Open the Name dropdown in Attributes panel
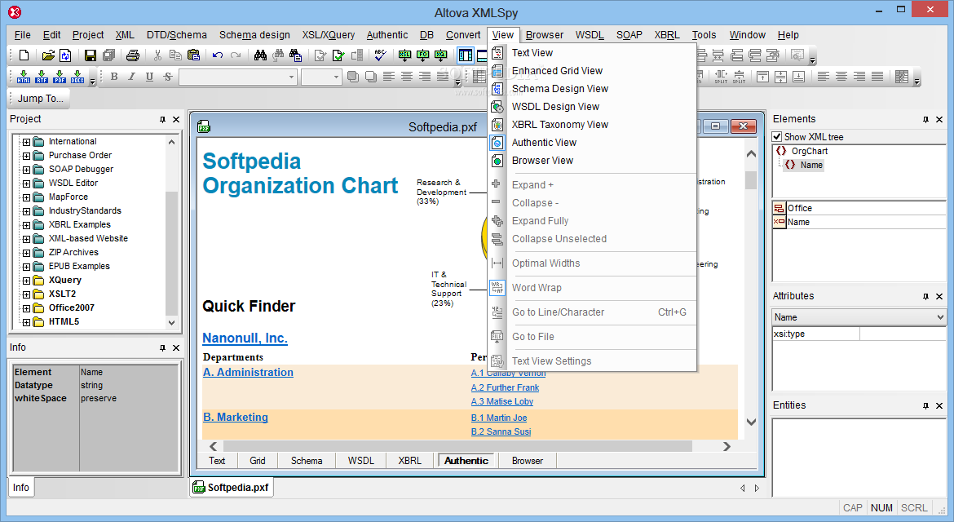Image resolution: width=954 pixels, height=522 pixels. click(x=859, y=317)
